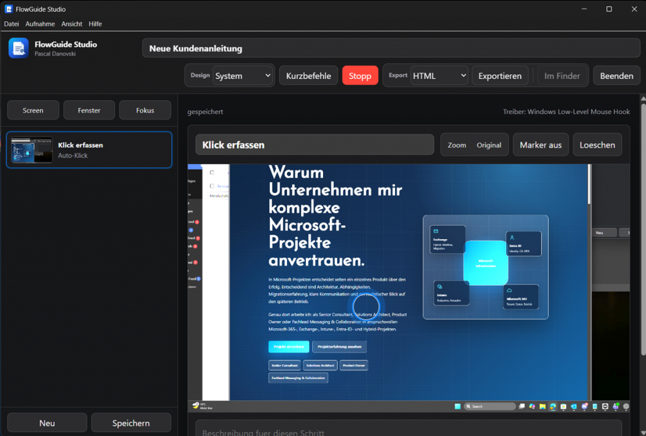Screen dimensions: 646x436
Task: Click the cyan Microsoft Infrastructure center tile
Action: [486, 263]
